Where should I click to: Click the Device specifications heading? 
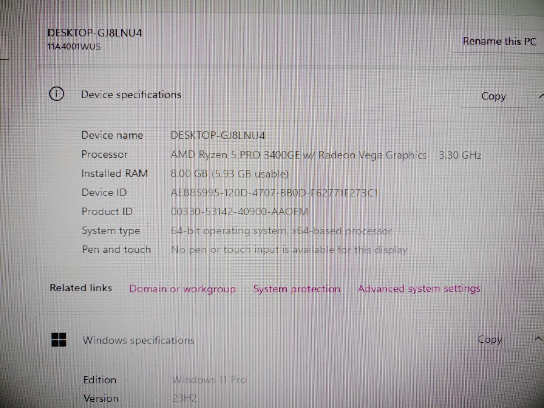click(x=131, y=94)
